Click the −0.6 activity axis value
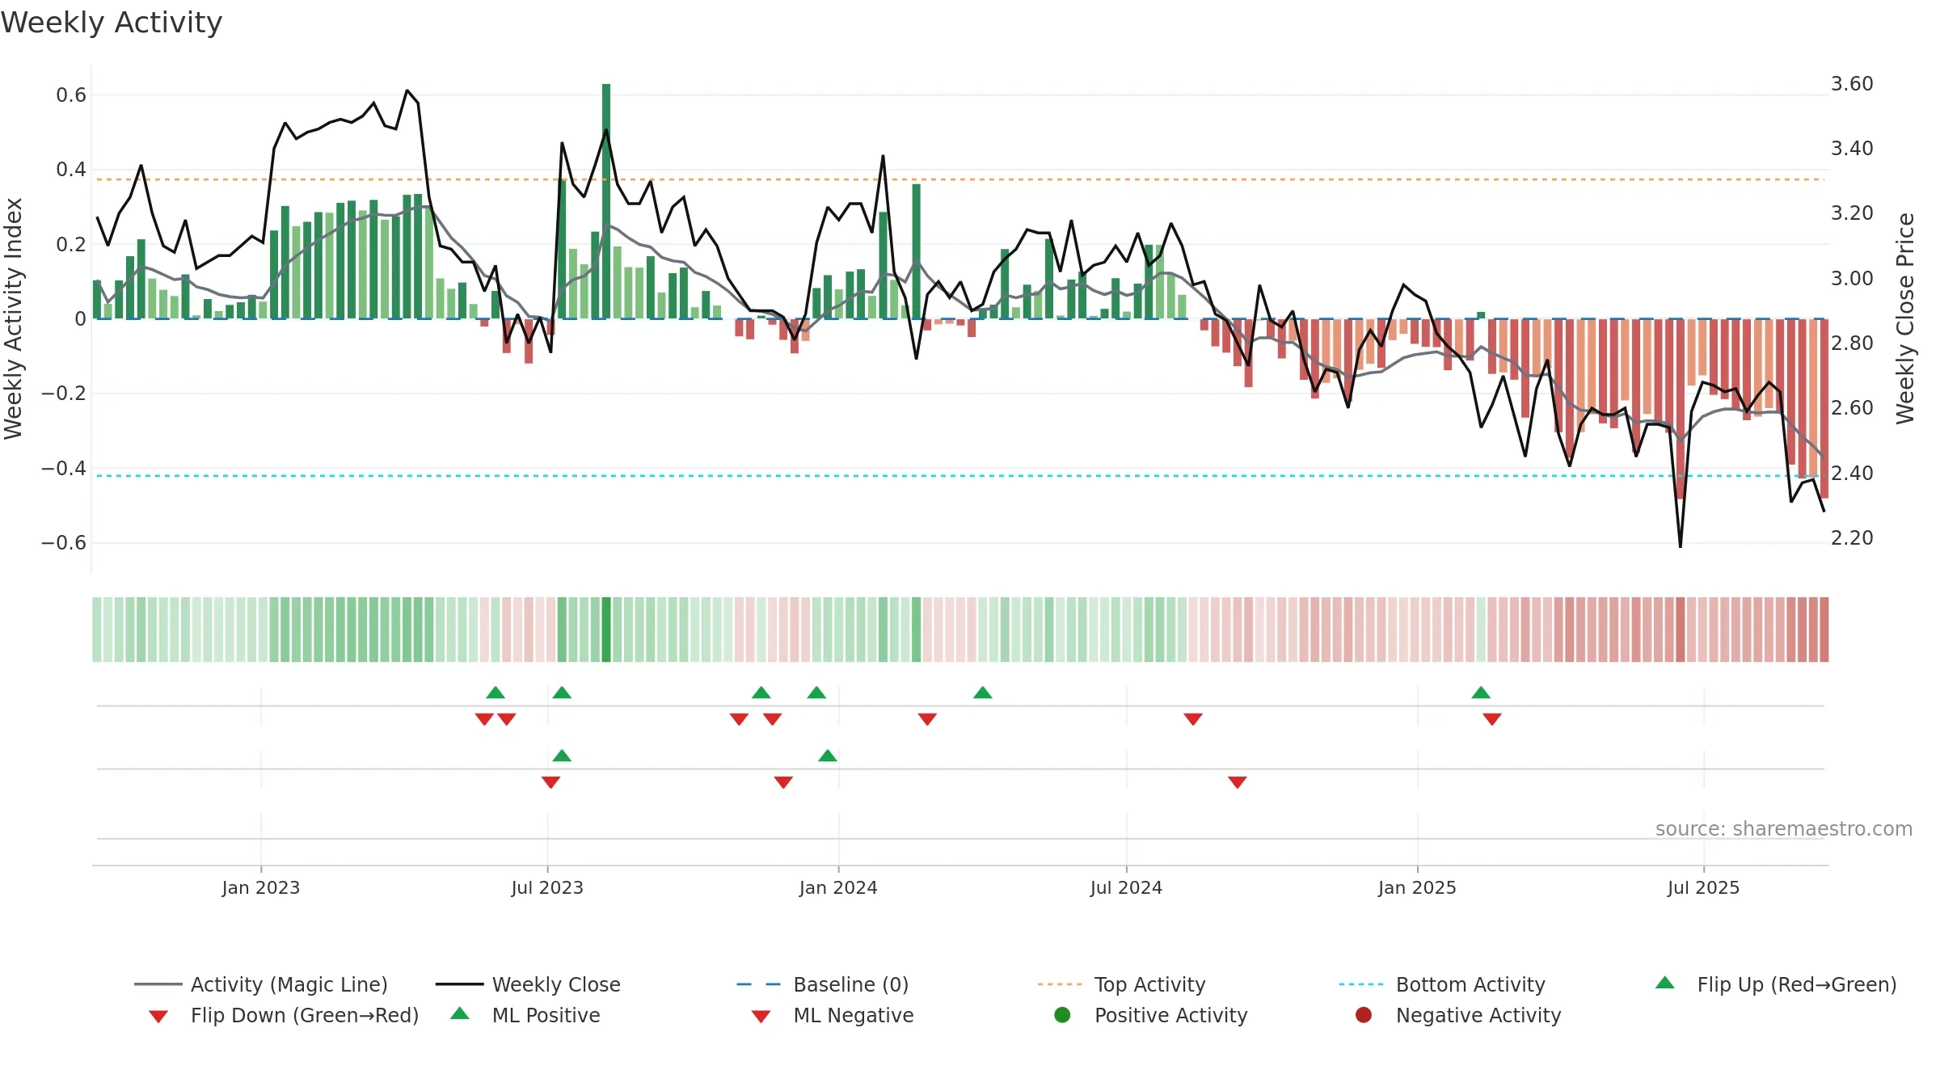This screenshot has width=1940, height=1091. [x=63, y=543]
